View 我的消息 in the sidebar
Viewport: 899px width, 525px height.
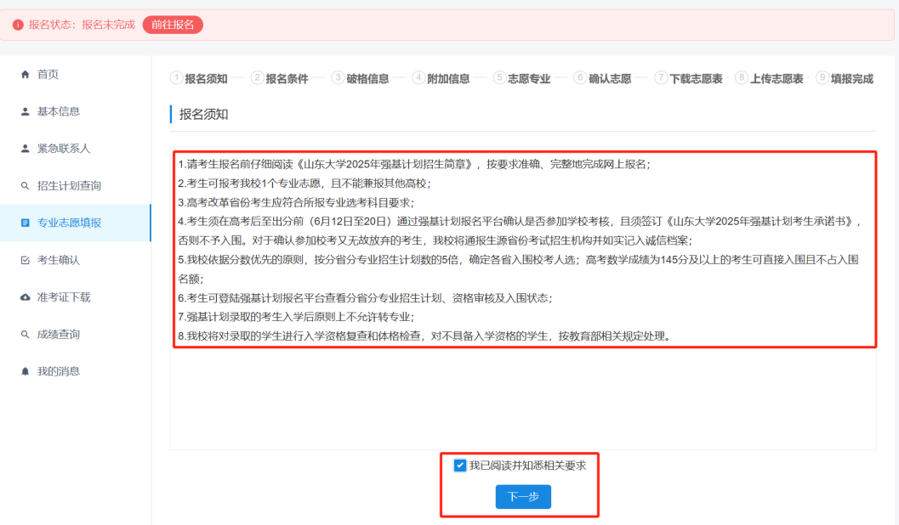[x=76, y=371]
